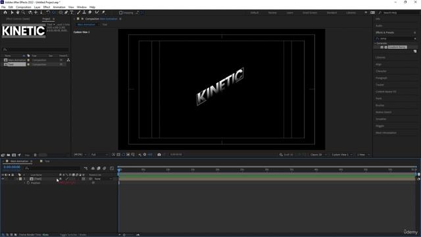
Task: Open Composition Mini-Flowchart in timeline
Action: (x=86, y=169)
